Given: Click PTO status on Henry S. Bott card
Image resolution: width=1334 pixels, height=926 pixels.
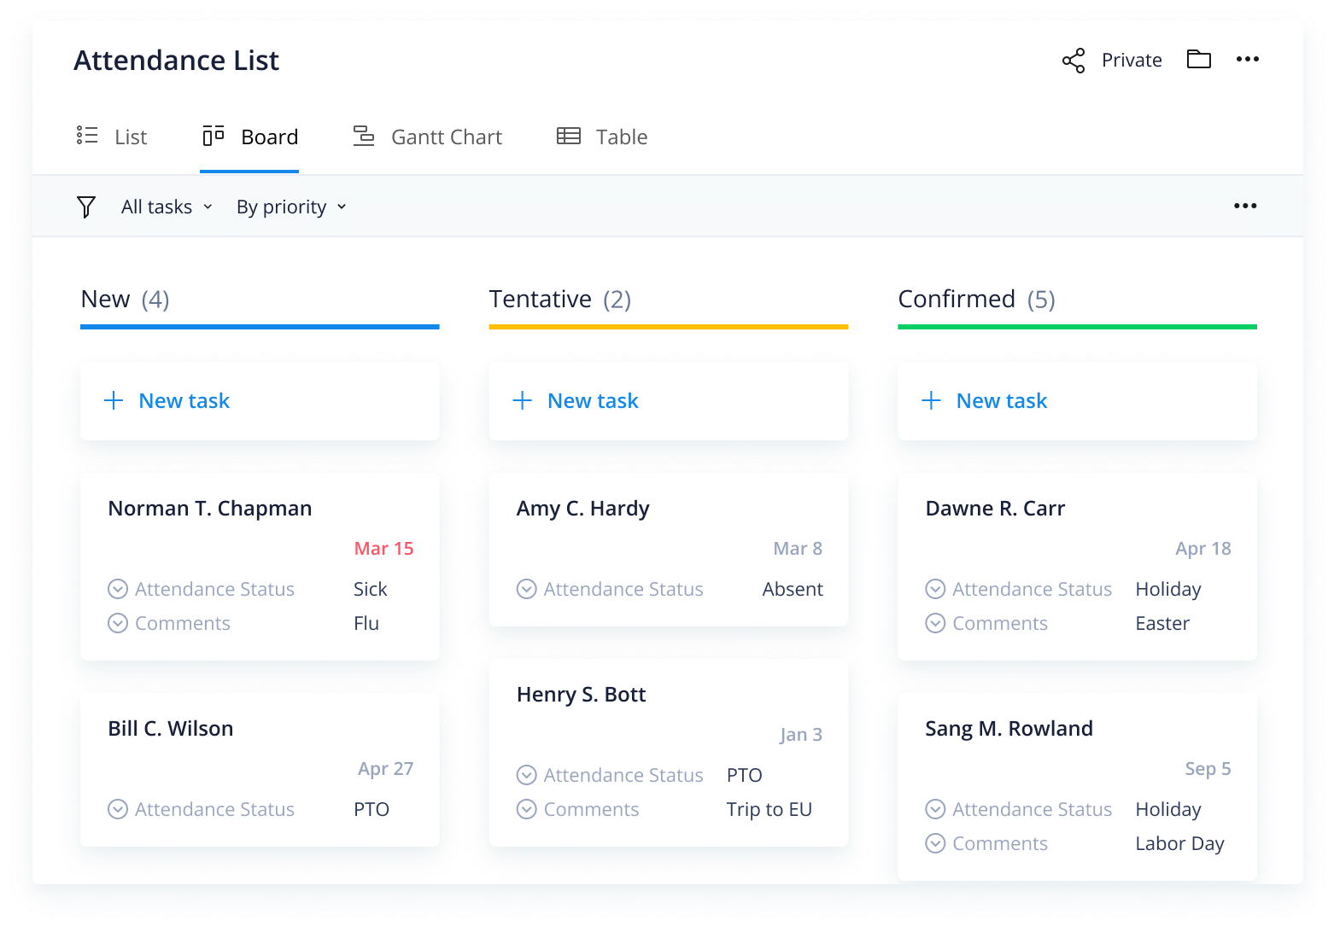Looking at the screenshot, I should (x=745, y=776).
